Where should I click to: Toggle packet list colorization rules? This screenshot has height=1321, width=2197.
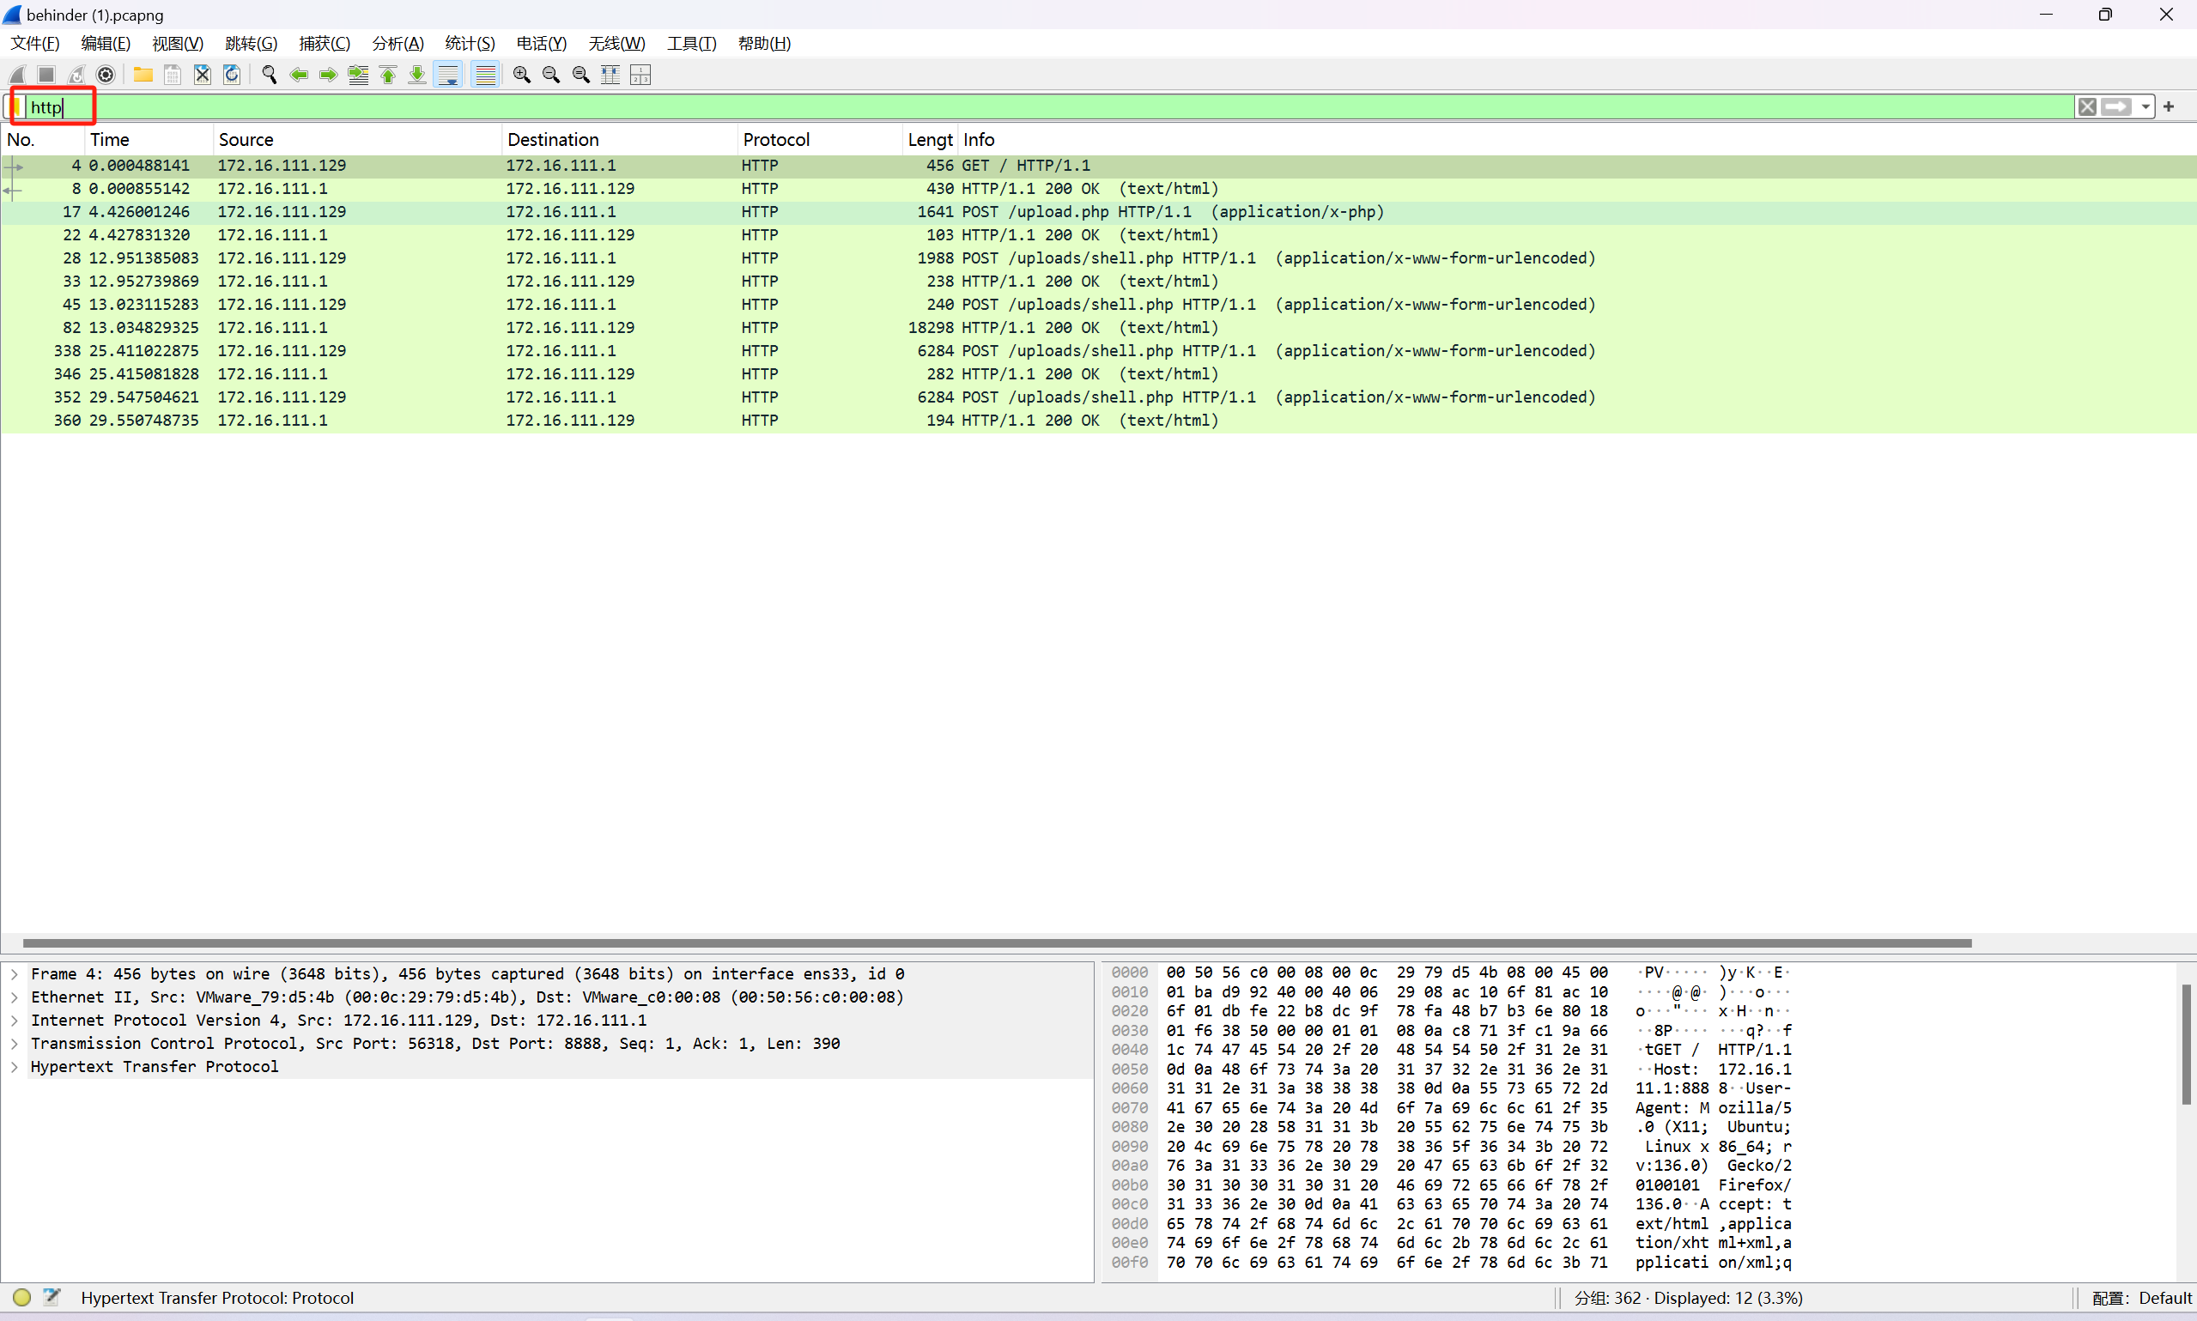(485, 75)
